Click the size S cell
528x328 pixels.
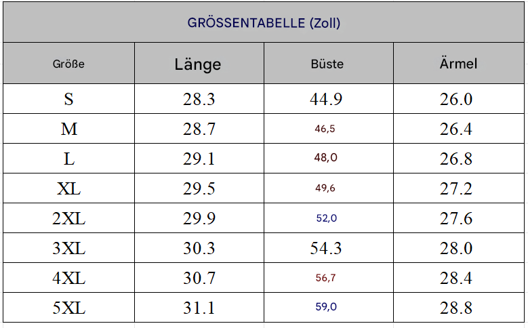tap(68, 99)
